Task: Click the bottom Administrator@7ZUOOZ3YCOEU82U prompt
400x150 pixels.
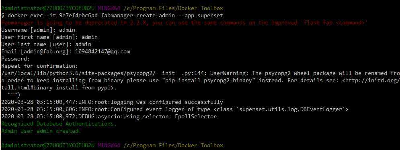Action: point(48,146)
